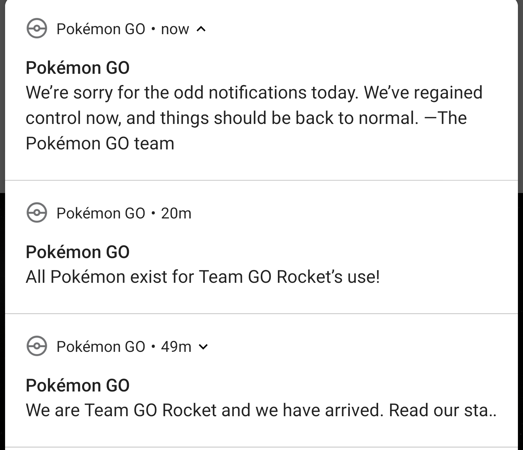Viewport: 523px width, 450px height.
Task: Expand the 49m notification chevron
Action: tap(204, 347)
